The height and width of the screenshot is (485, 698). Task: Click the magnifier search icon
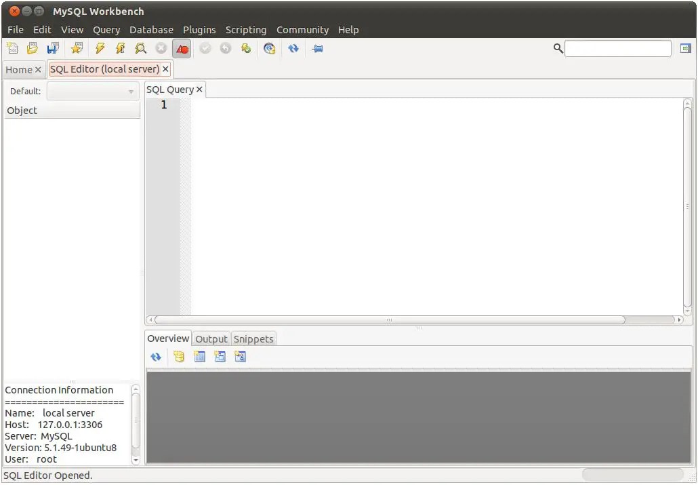(558, 48)
